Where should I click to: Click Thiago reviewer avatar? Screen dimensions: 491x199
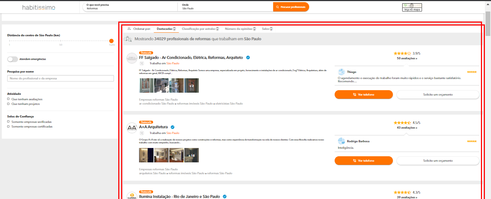(x=341, y=72)
